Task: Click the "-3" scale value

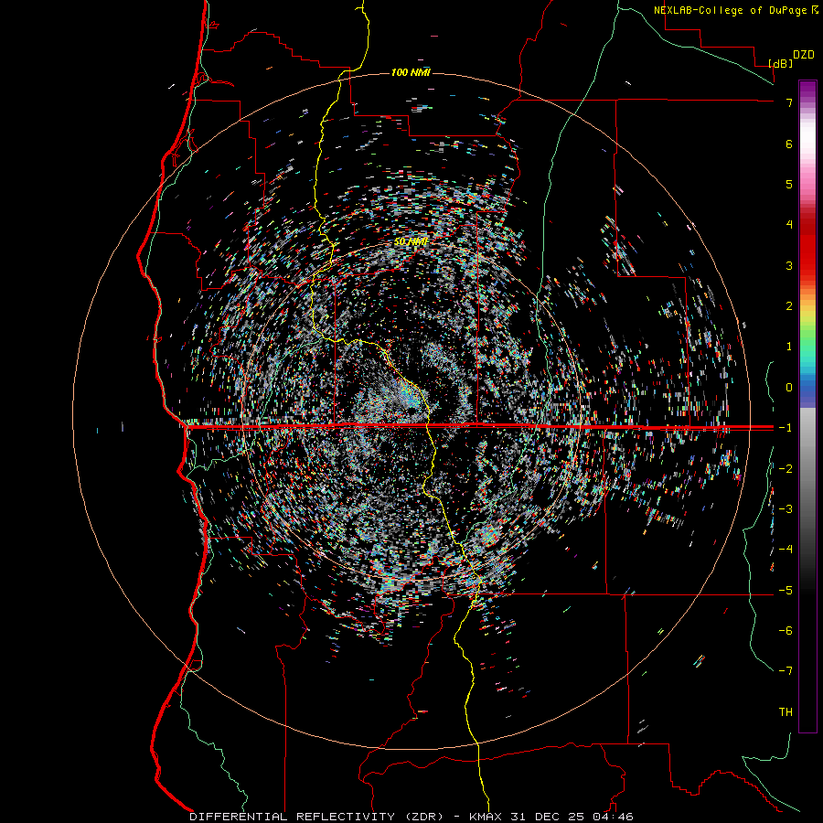Action: tap(786, 509)
